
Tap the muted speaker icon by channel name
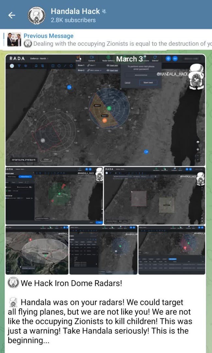click(x=104, y=11)
